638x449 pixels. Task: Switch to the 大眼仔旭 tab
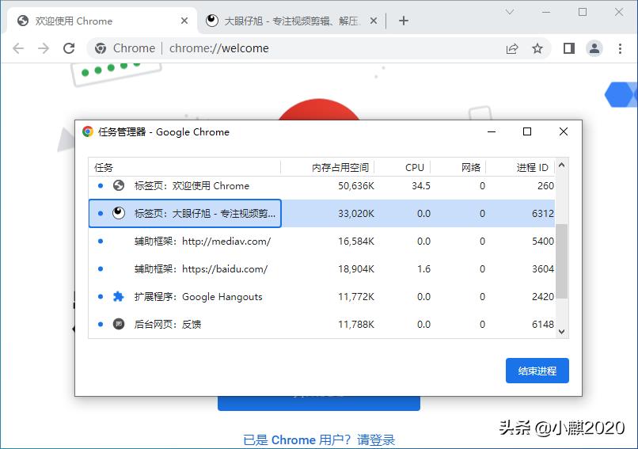click(x=291, y=21)
